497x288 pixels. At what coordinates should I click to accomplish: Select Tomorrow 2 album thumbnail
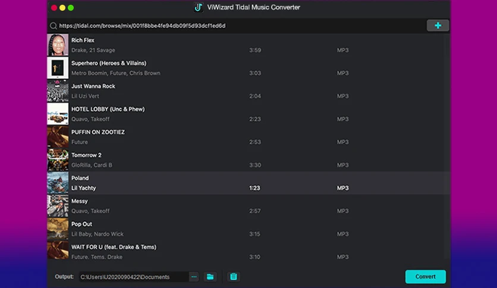58,160
